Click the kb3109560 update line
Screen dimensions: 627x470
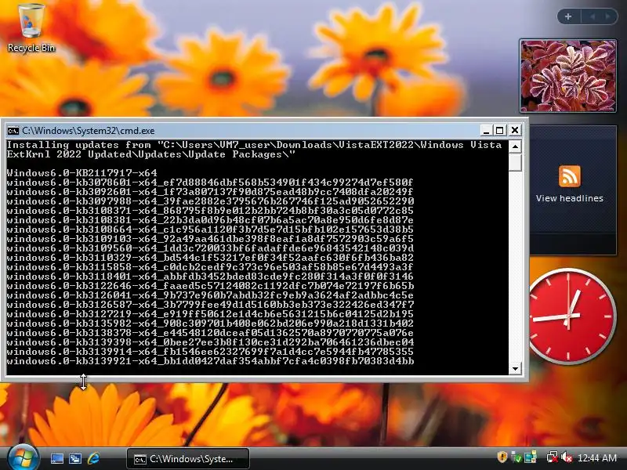tap(210, 248)
